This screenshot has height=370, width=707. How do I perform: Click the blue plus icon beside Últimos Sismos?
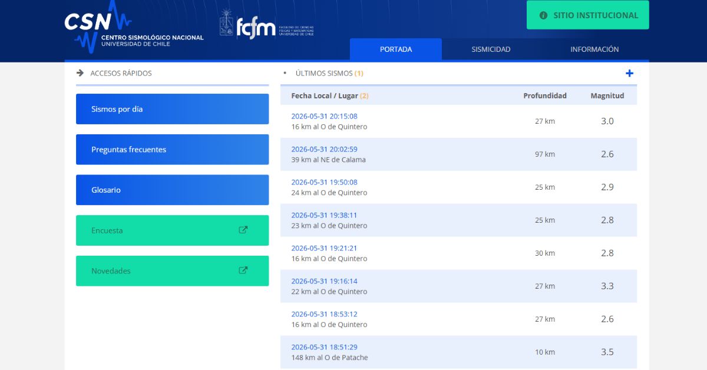(x=629, y=73)
